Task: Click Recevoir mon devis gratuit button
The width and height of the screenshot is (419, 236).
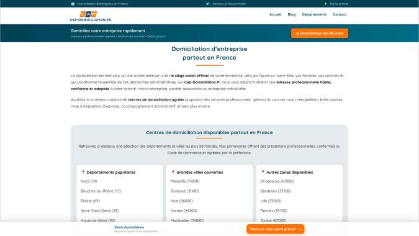Action: (x=275, y=229)
